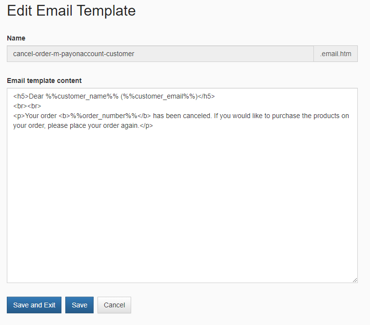The image size is (370, 325).
Task: Click the Save and Exit button
Action: pos(34,305)
